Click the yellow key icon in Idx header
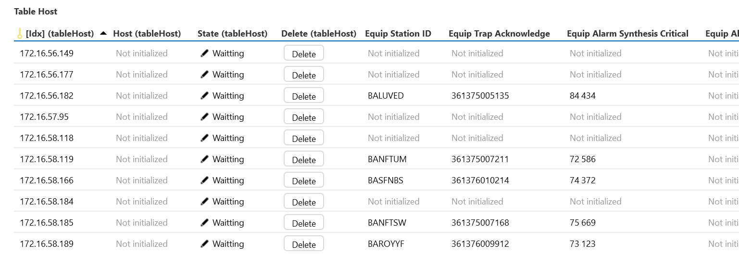 coord(20,34)
